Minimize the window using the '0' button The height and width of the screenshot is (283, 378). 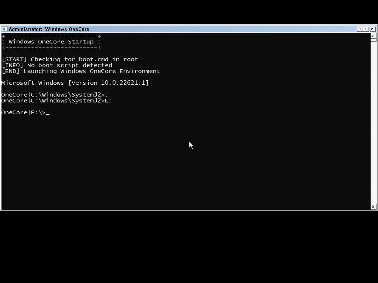(x=360, y=29)
